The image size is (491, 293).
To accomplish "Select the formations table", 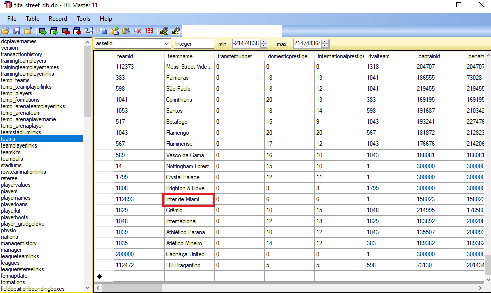I will (13, 282).
